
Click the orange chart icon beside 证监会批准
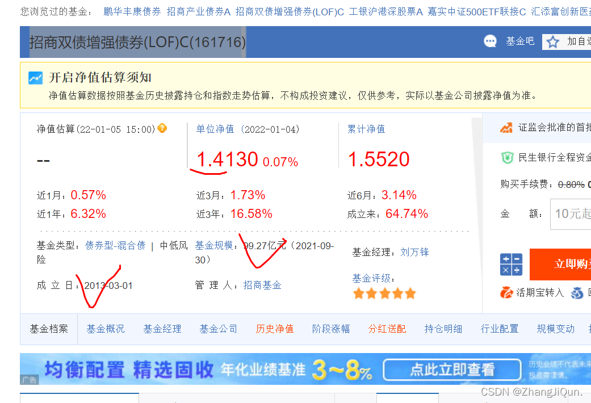pyautogui.click(x=506, y=128)
